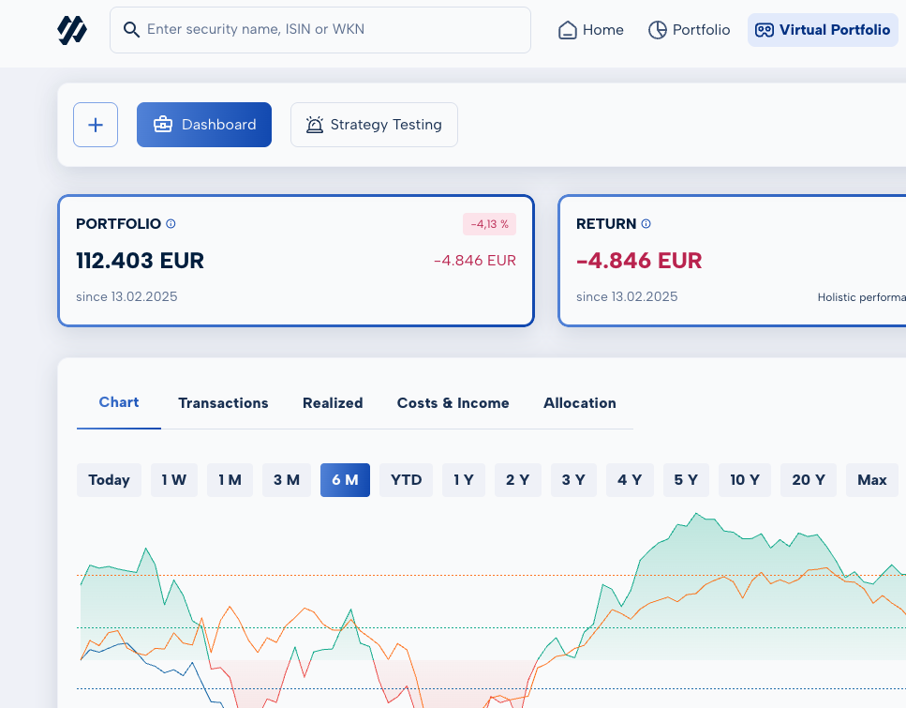Switch to the Chart tab
Viewport: 906px width, 708px height.
[x=118, y=402]
